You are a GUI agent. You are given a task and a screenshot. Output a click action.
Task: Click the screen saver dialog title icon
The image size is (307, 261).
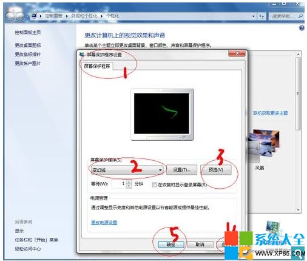(82, 55)
